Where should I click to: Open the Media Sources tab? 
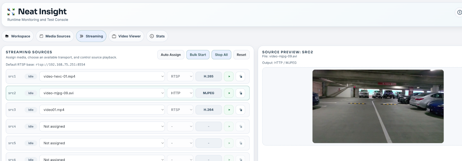[x=55, y=36]
